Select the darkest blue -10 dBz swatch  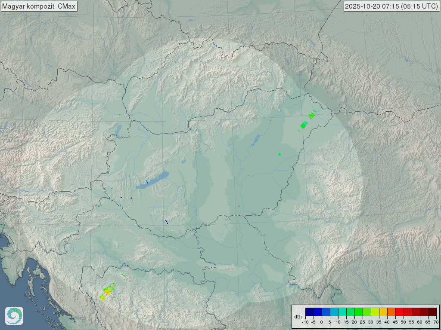pos(309,312)
